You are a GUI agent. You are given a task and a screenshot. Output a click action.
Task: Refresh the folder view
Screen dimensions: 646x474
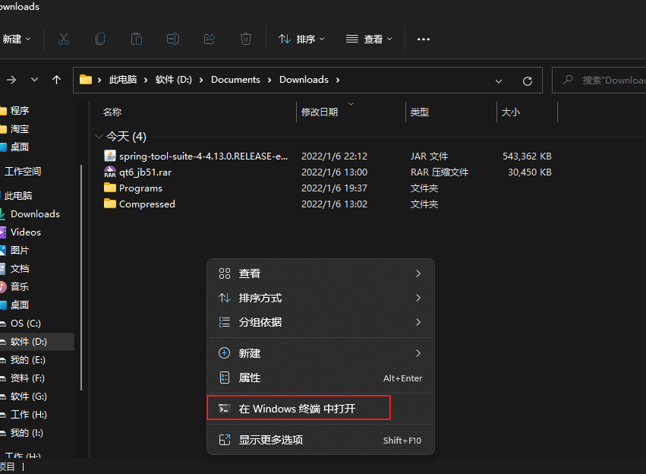[x=528, y=80]
